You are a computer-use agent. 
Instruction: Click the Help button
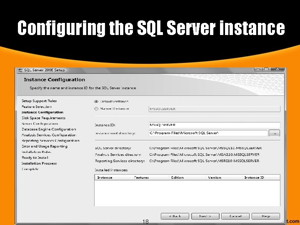[x=266, y=216]
